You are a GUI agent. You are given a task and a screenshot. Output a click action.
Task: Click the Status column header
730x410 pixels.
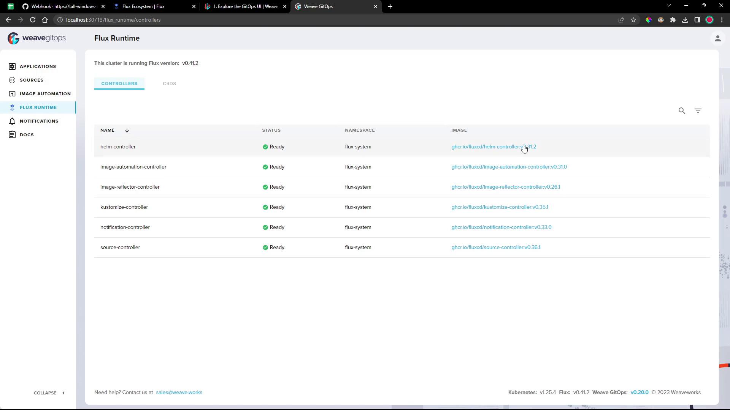[271, 130]
